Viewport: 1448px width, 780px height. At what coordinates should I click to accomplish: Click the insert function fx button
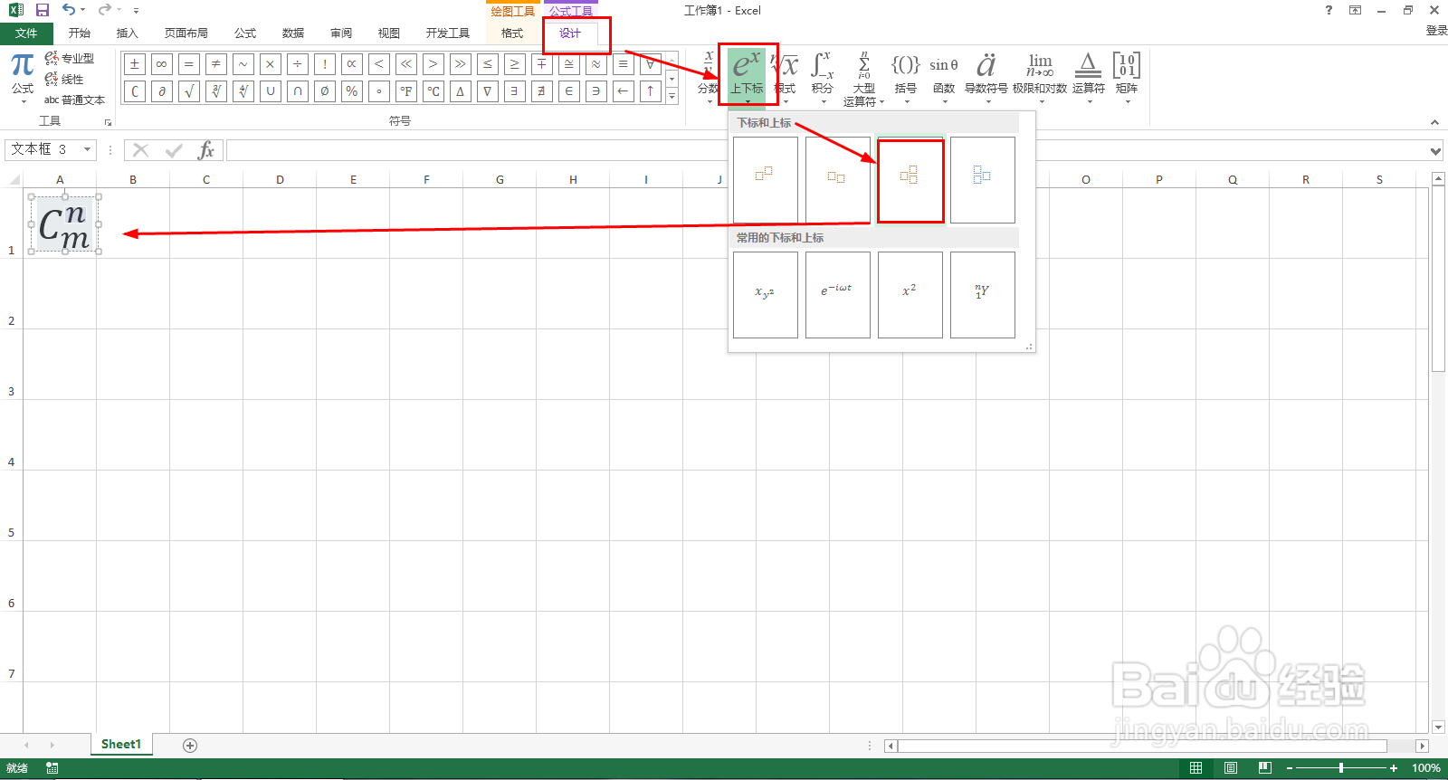[205, 150]
